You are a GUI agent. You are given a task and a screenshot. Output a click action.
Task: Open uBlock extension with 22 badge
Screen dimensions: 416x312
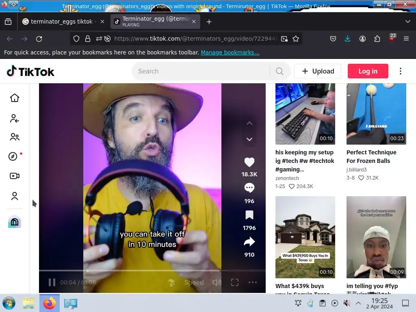392,38
